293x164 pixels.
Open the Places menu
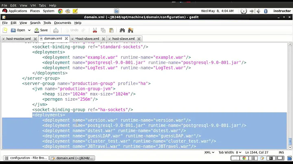pos(35,11)
